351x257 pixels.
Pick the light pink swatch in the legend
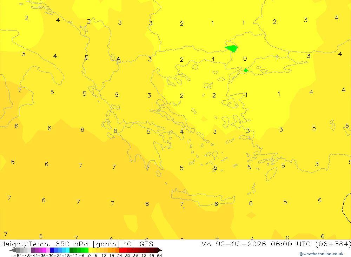(48, 250)
